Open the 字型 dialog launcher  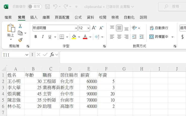coord(104,46)
